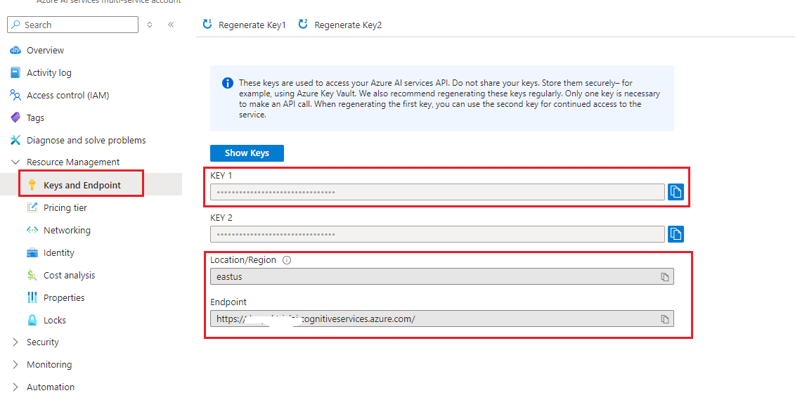Viewport: 795px width, 405px height.
Task: Expand the Monitoring section
Action: coord(15,364)
